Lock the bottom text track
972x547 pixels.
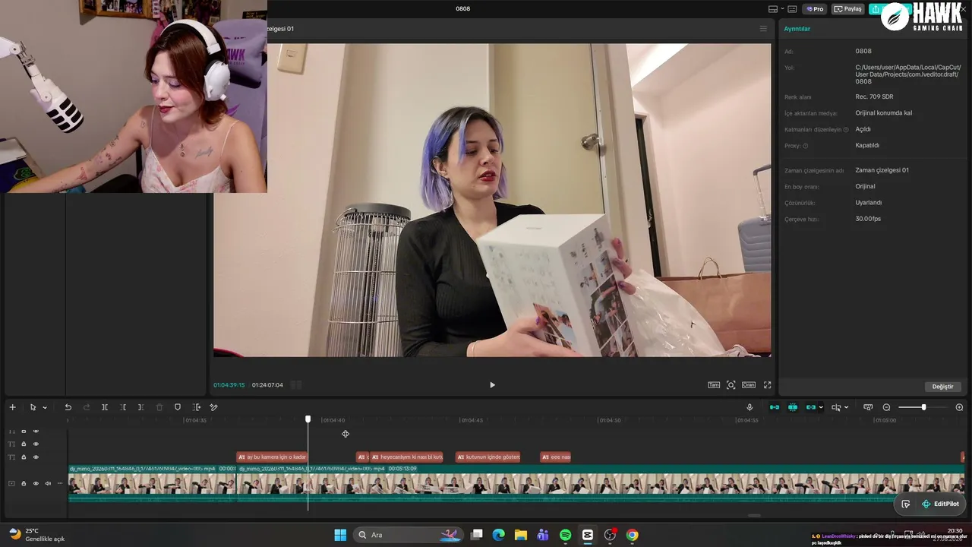tap(24, 457)
